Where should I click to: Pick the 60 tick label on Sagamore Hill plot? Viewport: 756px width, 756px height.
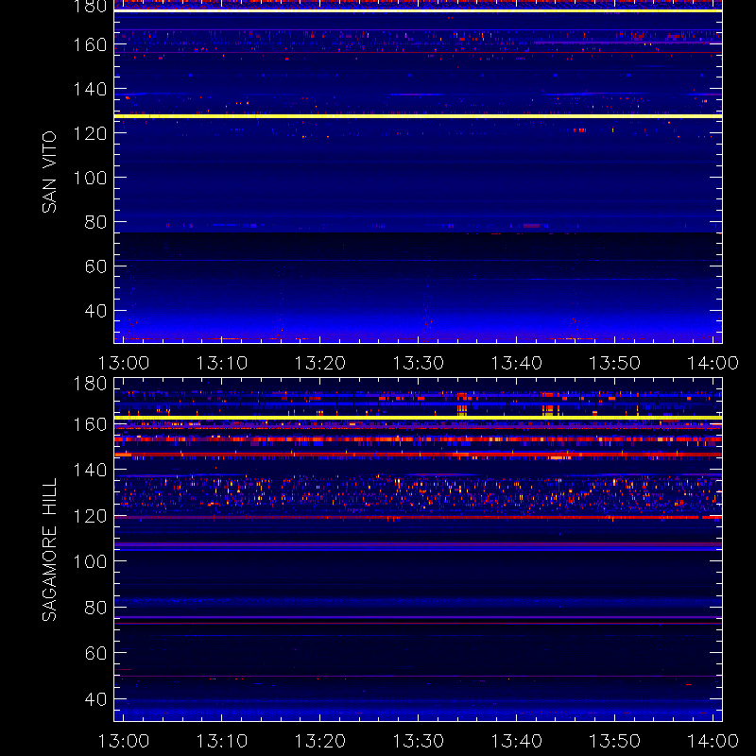click(x=95, y=653)
